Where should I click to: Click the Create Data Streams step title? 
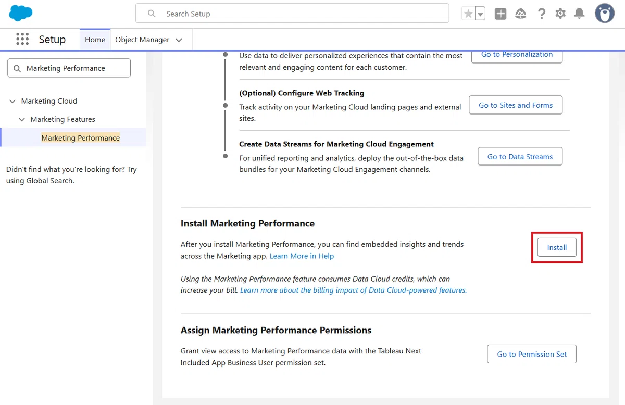tap(336, 144)
